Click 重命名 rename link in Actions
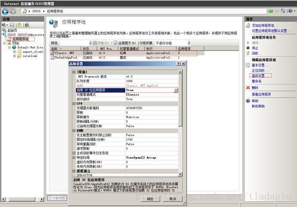This screenshot has width=297, height=207. coord(257,81)
